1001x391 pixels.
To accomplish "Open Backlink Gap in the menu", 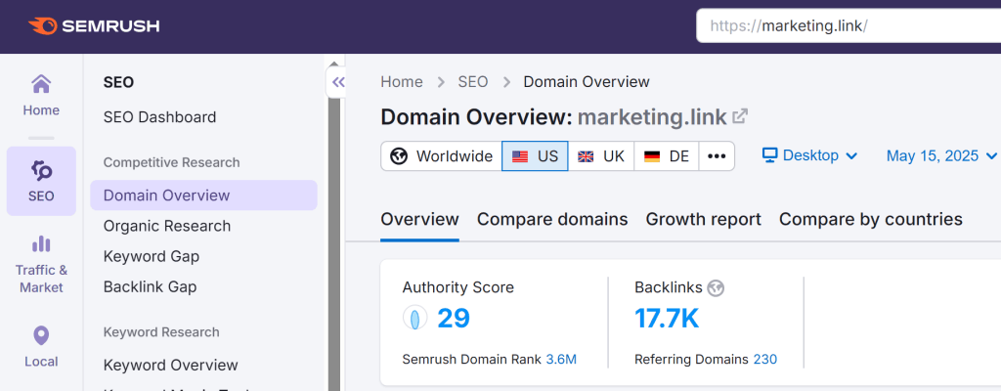I will coord(150,286).
